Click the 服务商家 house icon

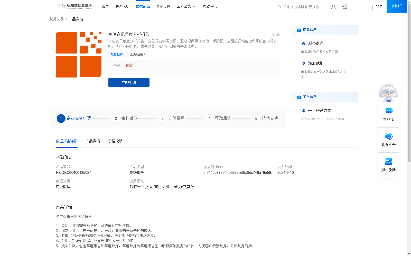(x=304, y=44)
